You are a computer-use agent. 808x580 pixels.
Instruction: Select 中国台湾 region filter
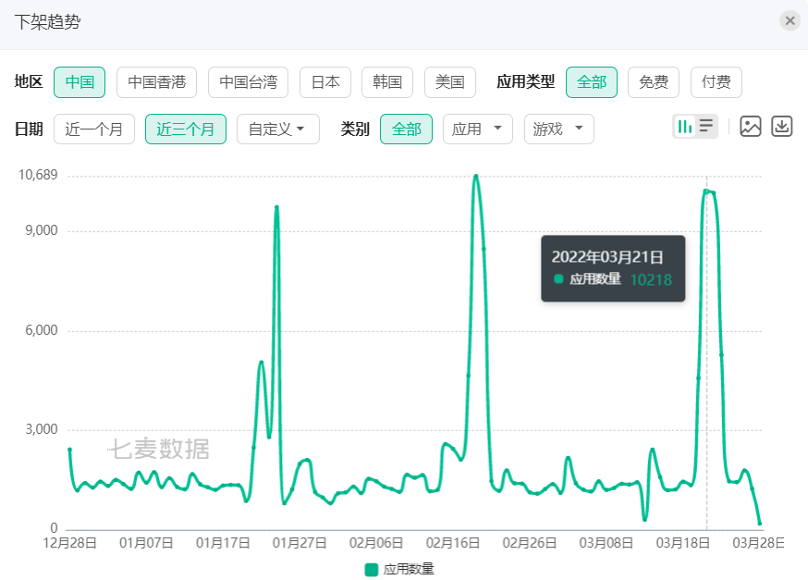tap(249, 82)
